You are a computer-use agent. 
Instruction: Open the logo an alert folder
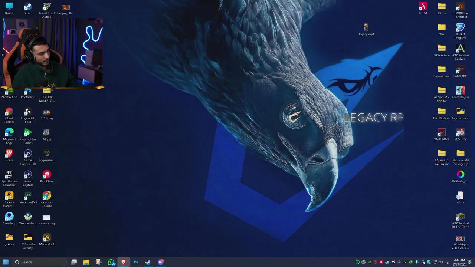tap(461, 114)
